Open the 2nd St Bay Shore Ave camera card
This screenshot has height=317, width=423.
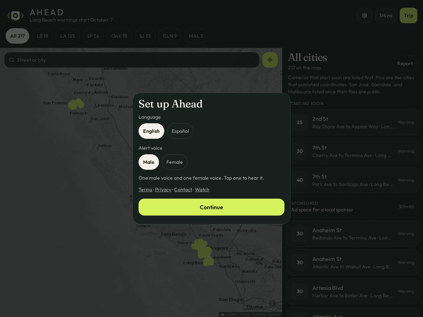(352, 122)
